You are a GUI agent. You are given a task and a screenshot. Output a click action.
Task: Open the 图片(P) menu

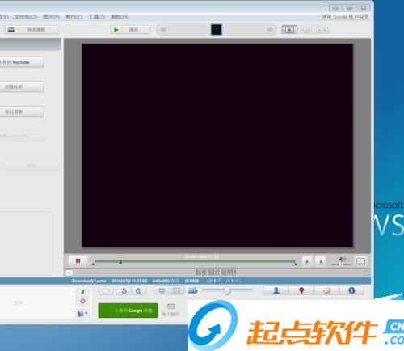pos(51,17)
